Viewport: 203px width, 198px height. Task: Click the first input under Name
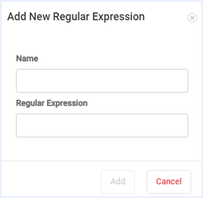tap(102, 81)
